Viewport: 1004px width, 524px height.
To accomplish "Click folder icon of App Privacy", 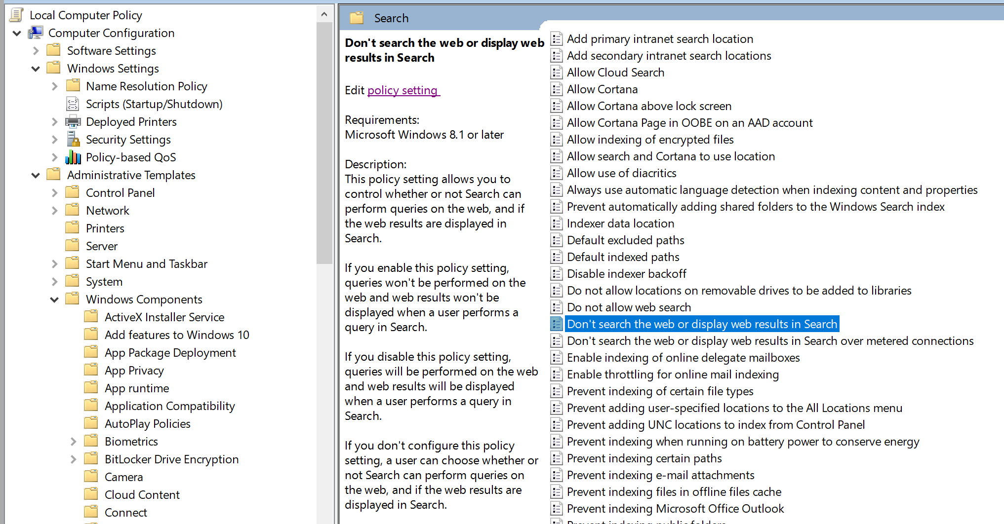I will [x=91, y=370].
